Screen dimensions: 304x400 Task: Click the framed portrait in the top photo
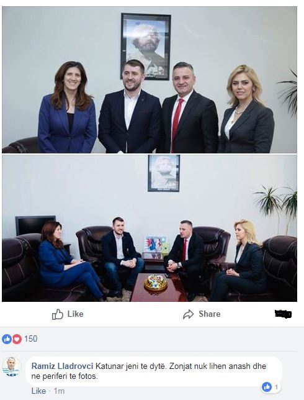(x=146, y=47)
